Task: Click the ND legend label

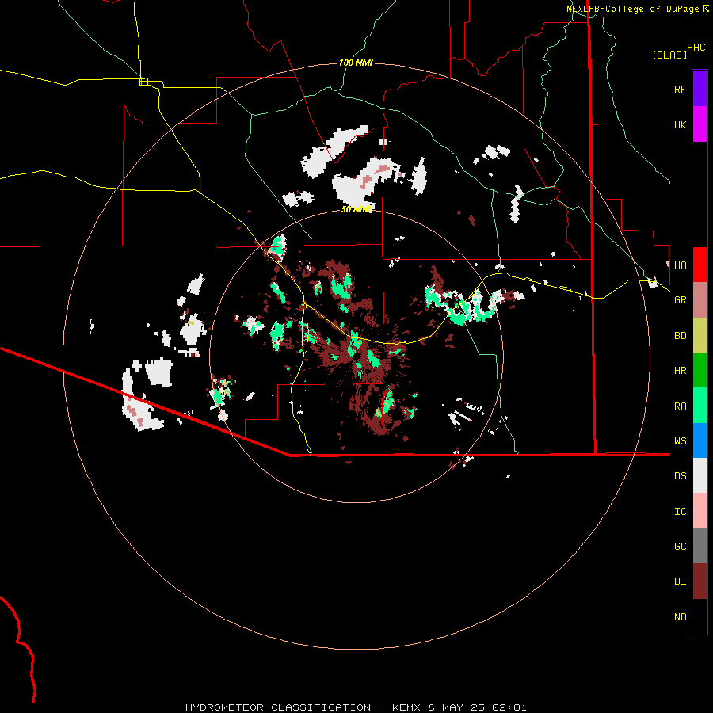Action: (680, 617)
